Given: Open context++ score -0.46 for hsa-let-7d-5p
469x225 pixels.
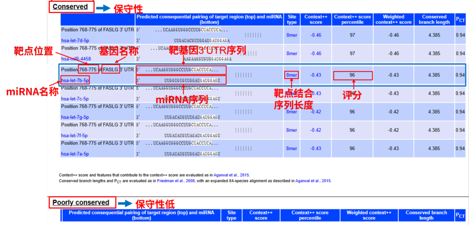Looking at the screenshot, I should 316,35.
